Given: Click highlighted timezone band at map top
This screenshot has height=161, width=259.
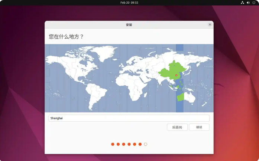Looking at the screenshot, I should (x=179, y=47).
